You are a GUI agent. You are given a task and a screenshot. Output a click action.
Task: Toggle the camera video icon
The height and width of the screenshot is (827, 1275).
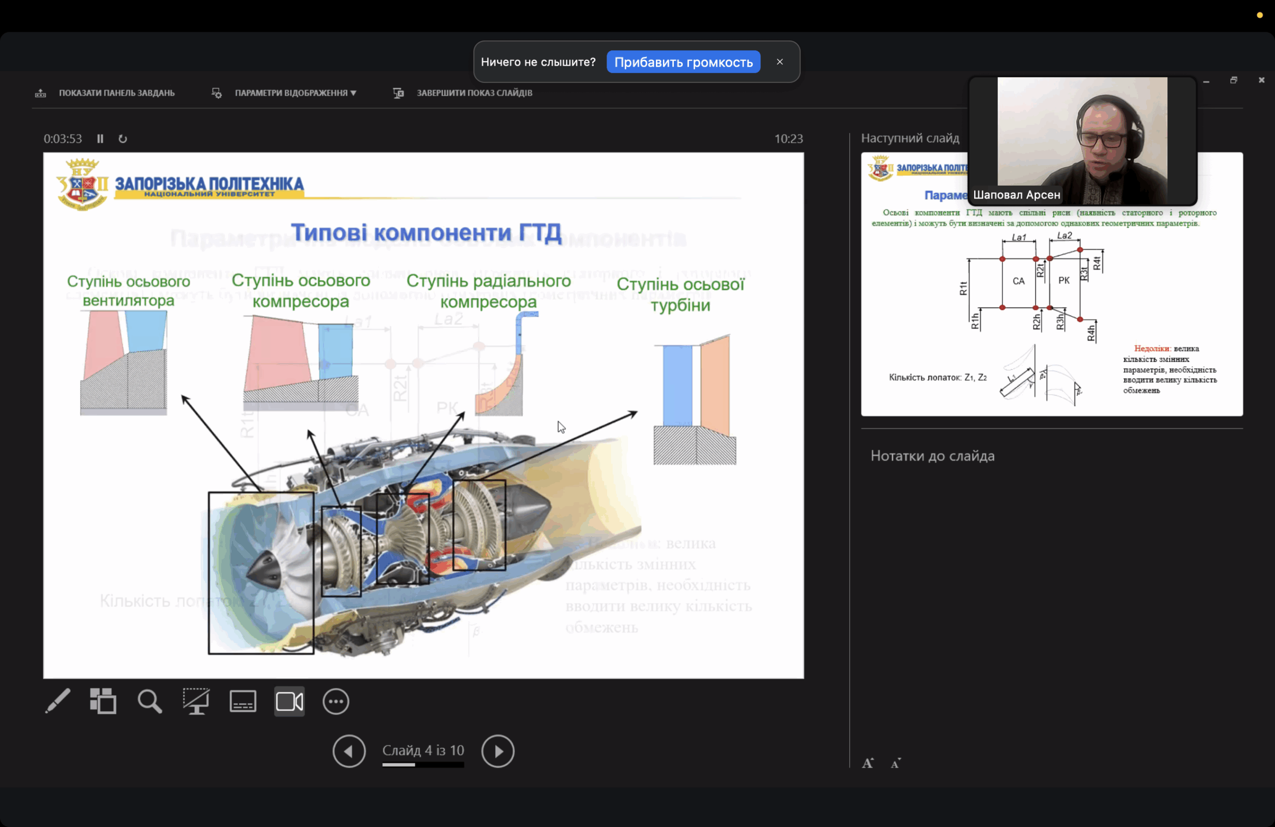click(289, 701)
